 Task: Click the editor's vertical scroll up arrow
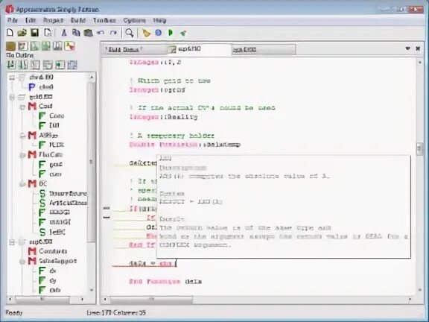(x=420, y=63)
